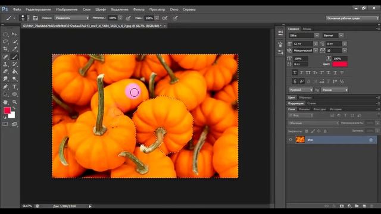The width and height of the screenshot is (381, 214).
Task: Toggle Quick Mask mode
Action: [x=5, y=124]
